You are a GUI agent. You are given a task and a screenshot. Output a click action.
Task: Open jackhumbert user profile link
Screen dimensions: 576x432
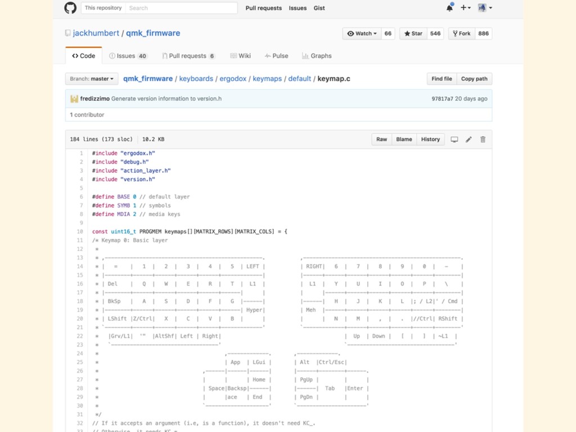click(96, 33)
